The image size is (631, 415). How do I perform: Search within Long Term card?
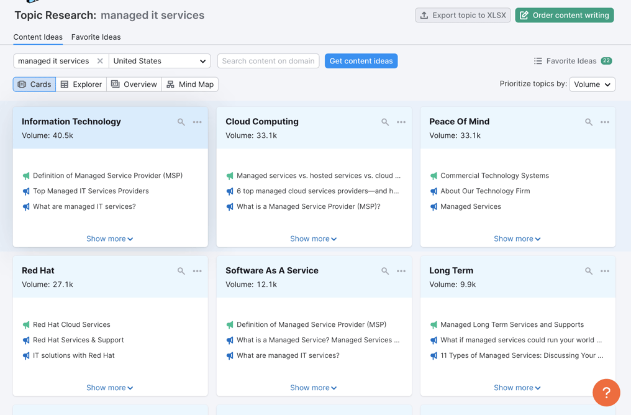tap(589, 271)
